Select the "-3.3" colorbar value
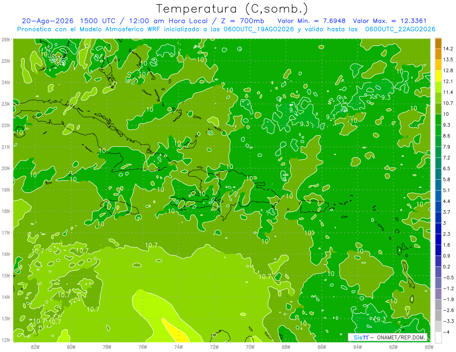Screen dimensions: 456x352 click(448, 321)
